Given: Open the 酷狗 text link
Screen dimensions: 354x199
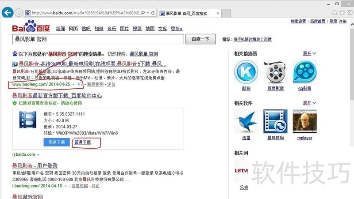Looking at the screenshot, I should (246, 89).
